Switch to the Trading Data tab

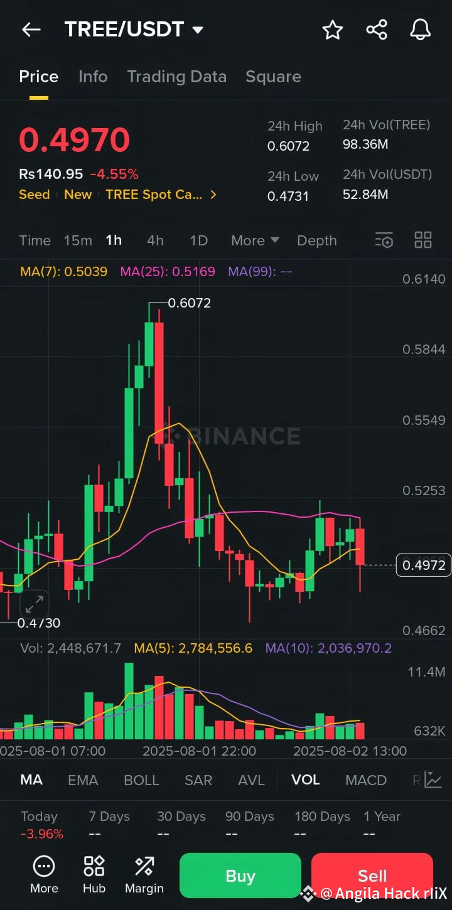tap(177, 77)
